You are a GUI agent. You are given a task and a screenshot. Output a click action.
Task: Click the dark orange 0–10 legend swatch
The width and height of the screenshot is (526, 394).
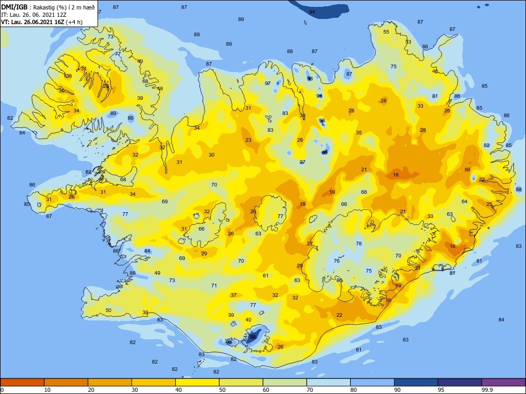22,382
